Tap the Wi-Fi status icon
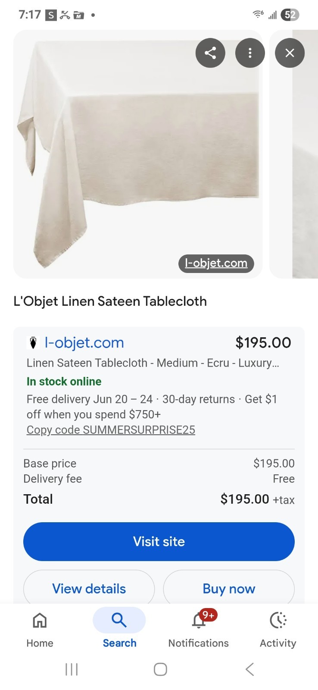 257,14
